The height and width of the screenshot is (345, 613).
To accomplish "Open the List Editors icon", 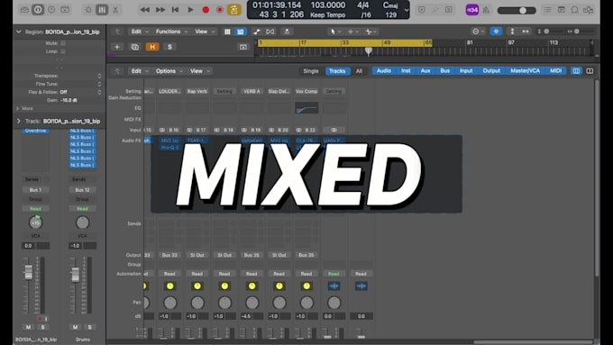I will [547, 10].
